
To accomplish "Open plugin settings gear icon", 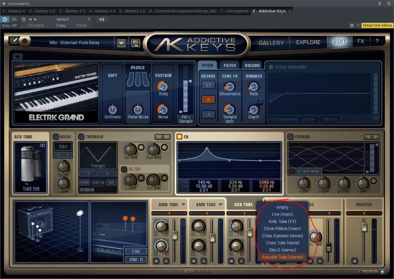I will click(x=352, y=26).
